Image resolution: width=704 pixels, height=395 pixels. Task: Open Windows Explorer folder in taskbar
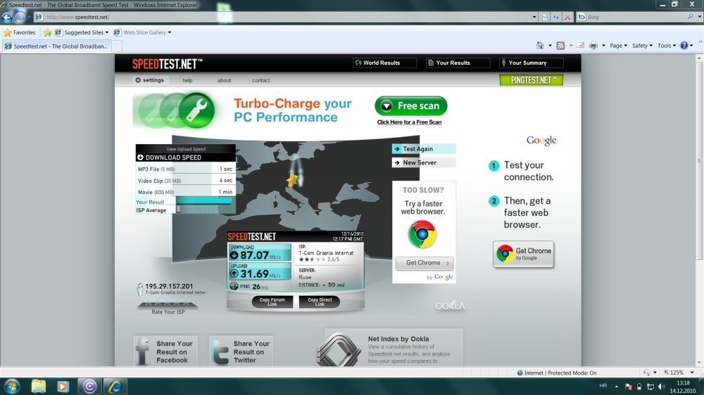pos(39,386)
